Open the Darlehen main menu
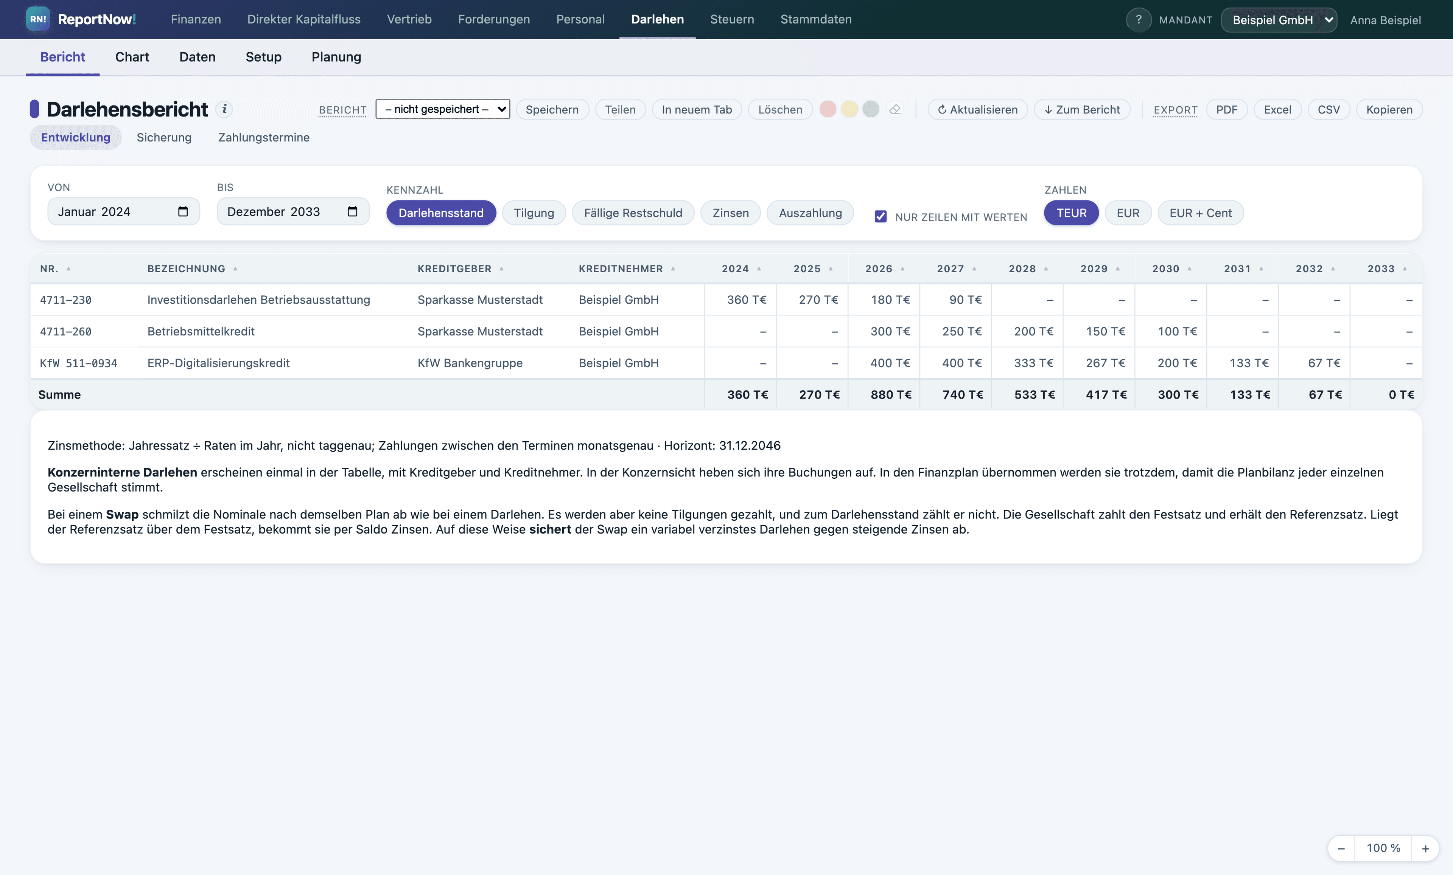Viewport: 1453px width, 875px height. click(x=657, y=19)
